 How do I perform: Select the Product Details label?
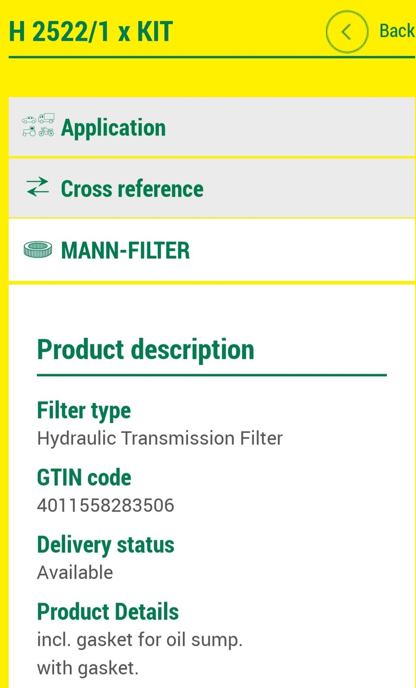pyautogui.click(x=108, y=612)
